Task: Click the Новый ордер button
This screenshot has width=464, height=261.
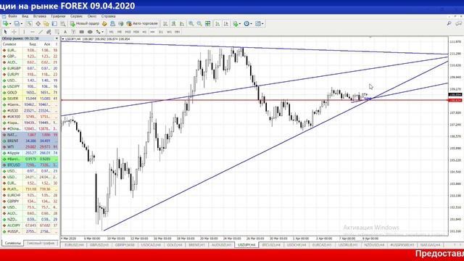Action: point(85,23)
